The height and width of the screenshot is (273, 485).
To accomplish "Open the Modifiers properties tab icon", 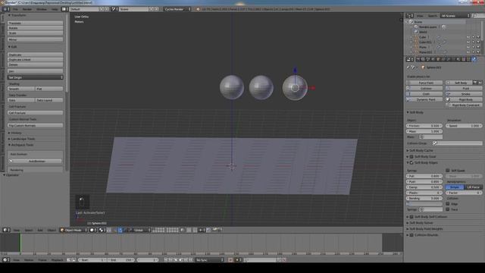I will (448, 59).
